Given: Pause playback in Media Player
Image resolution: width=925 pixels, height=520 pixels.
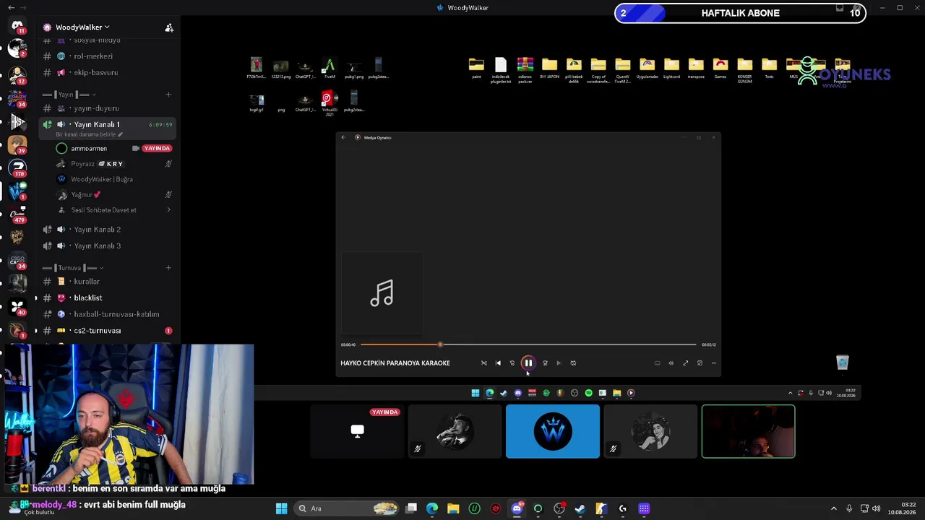Looking at the screenshot, I should pos(528,363).
